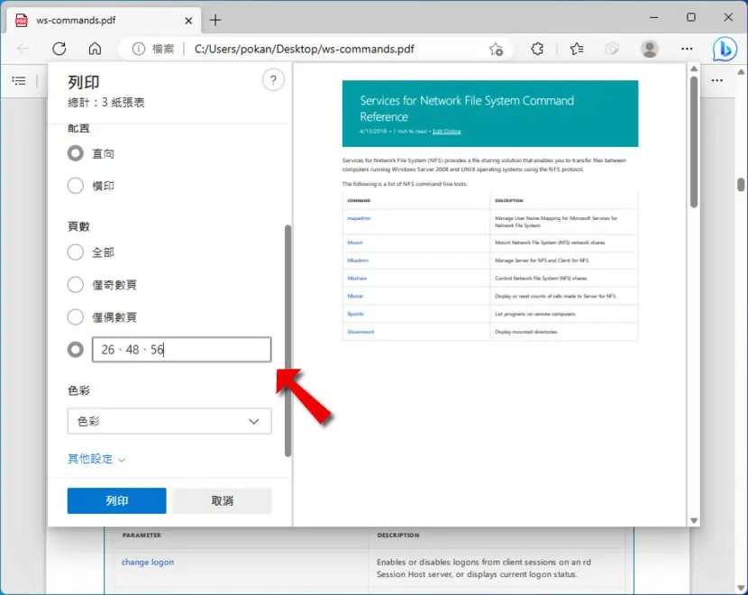Open site info icon next to 檔案
The width and height of the screenshot is (748, 595).
(x=139, y=49)
